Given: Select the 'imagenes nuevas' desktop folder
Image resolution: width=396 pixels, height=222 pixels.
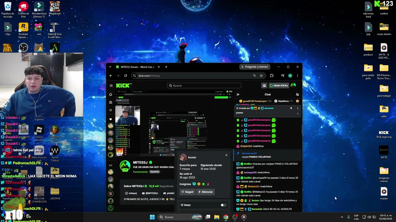Looking at the screenshot, I should tap(384, 174).
